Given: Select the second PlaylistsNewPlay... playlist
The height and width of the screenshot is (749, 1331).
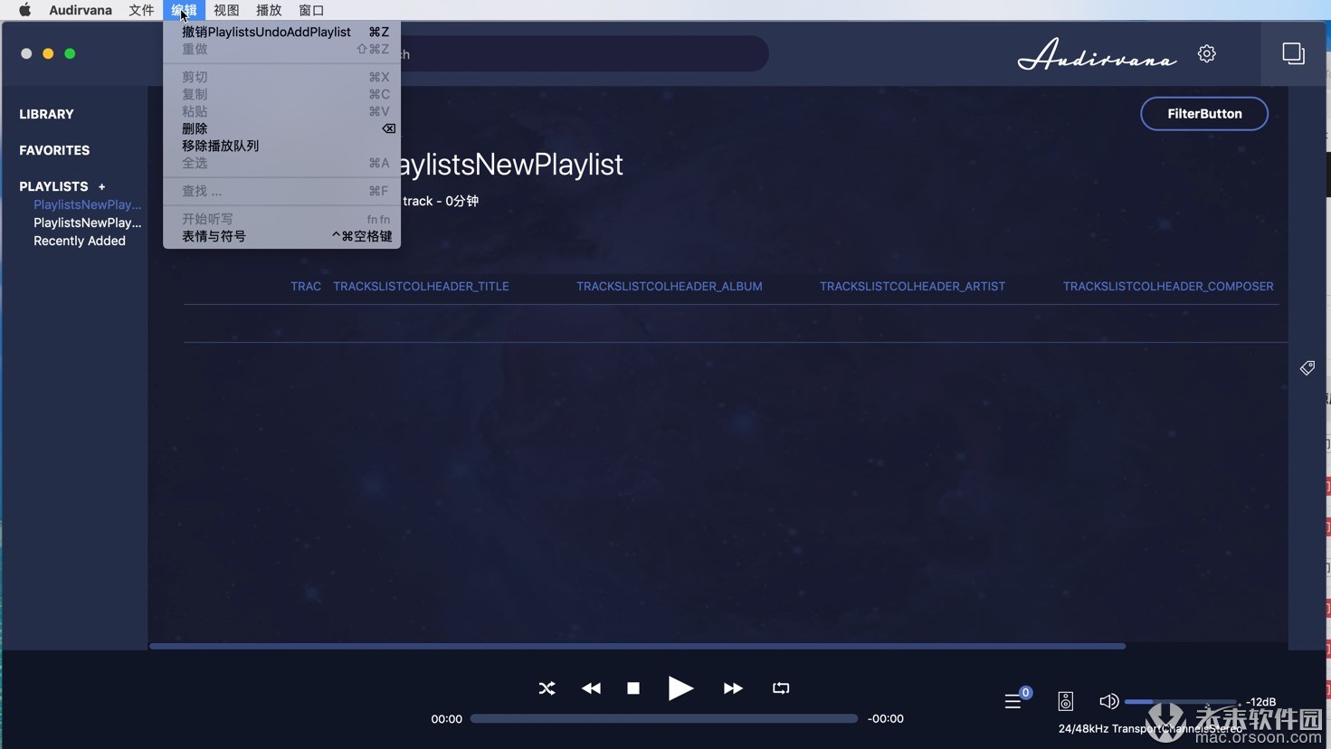Looking at the screenshot, I should coord(88,223).
